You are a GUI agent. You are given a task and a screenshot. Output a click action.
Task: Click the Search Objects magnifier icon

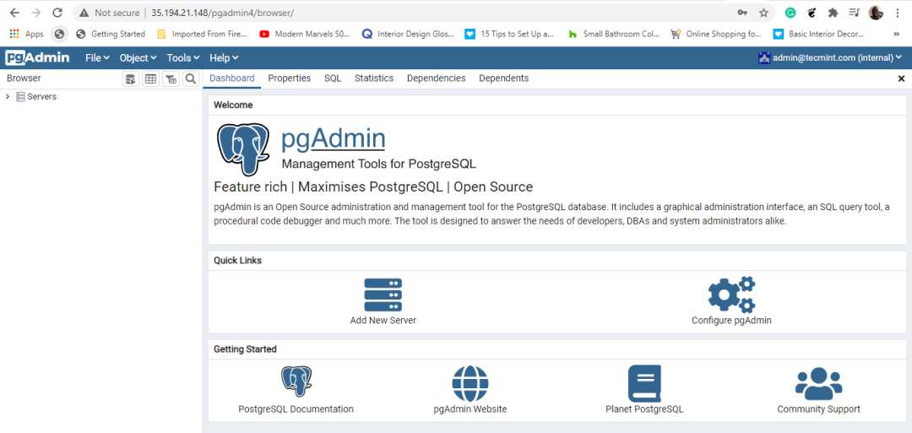pyautogui.click(x=192, y=78)
